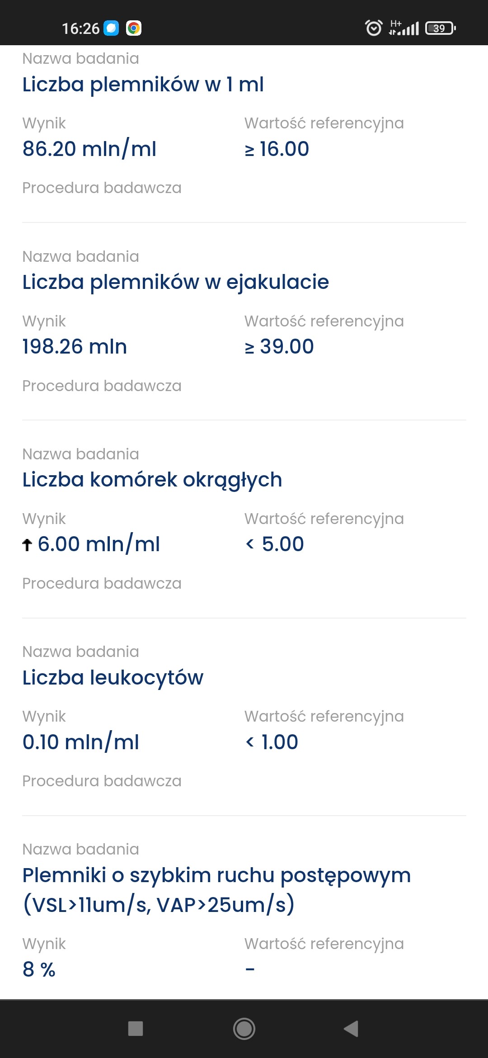Tap the elevated result arrow beside 6.00 mln/ml
This screenshot has height=1058, width=488.
tap(27, 545)
